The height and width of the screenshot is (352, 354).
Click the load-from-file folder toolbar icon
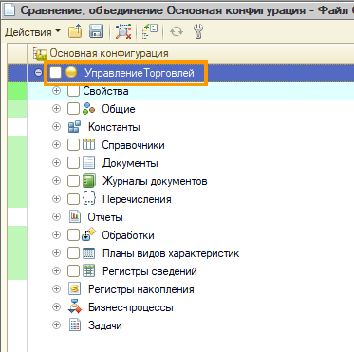pos(75,31)
